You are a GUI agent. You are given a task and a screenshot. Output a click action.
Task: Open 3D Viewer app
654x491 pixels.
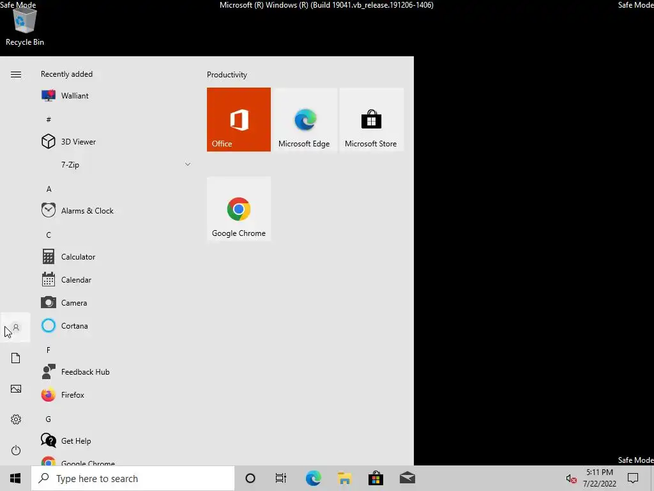116,141
